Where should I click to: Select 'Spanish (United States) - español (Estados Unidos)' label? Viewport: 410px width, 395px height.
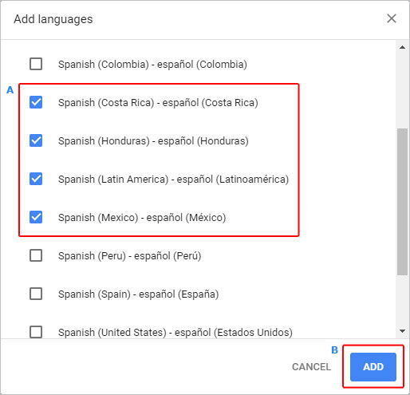[x=175, y=333]
